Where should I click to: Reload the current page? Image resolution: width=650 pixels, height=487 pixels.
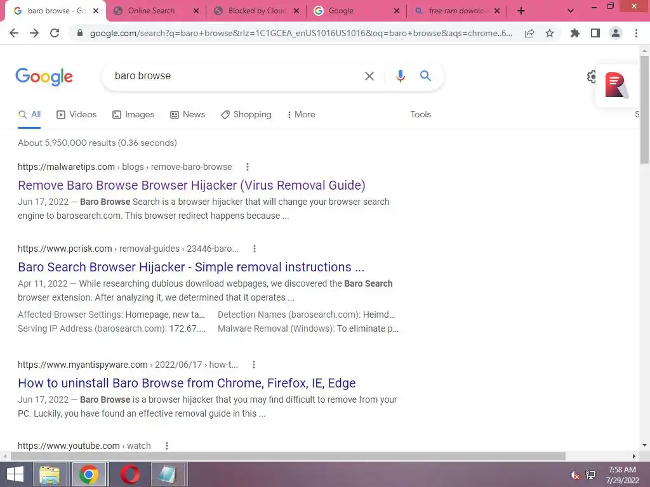55,33
